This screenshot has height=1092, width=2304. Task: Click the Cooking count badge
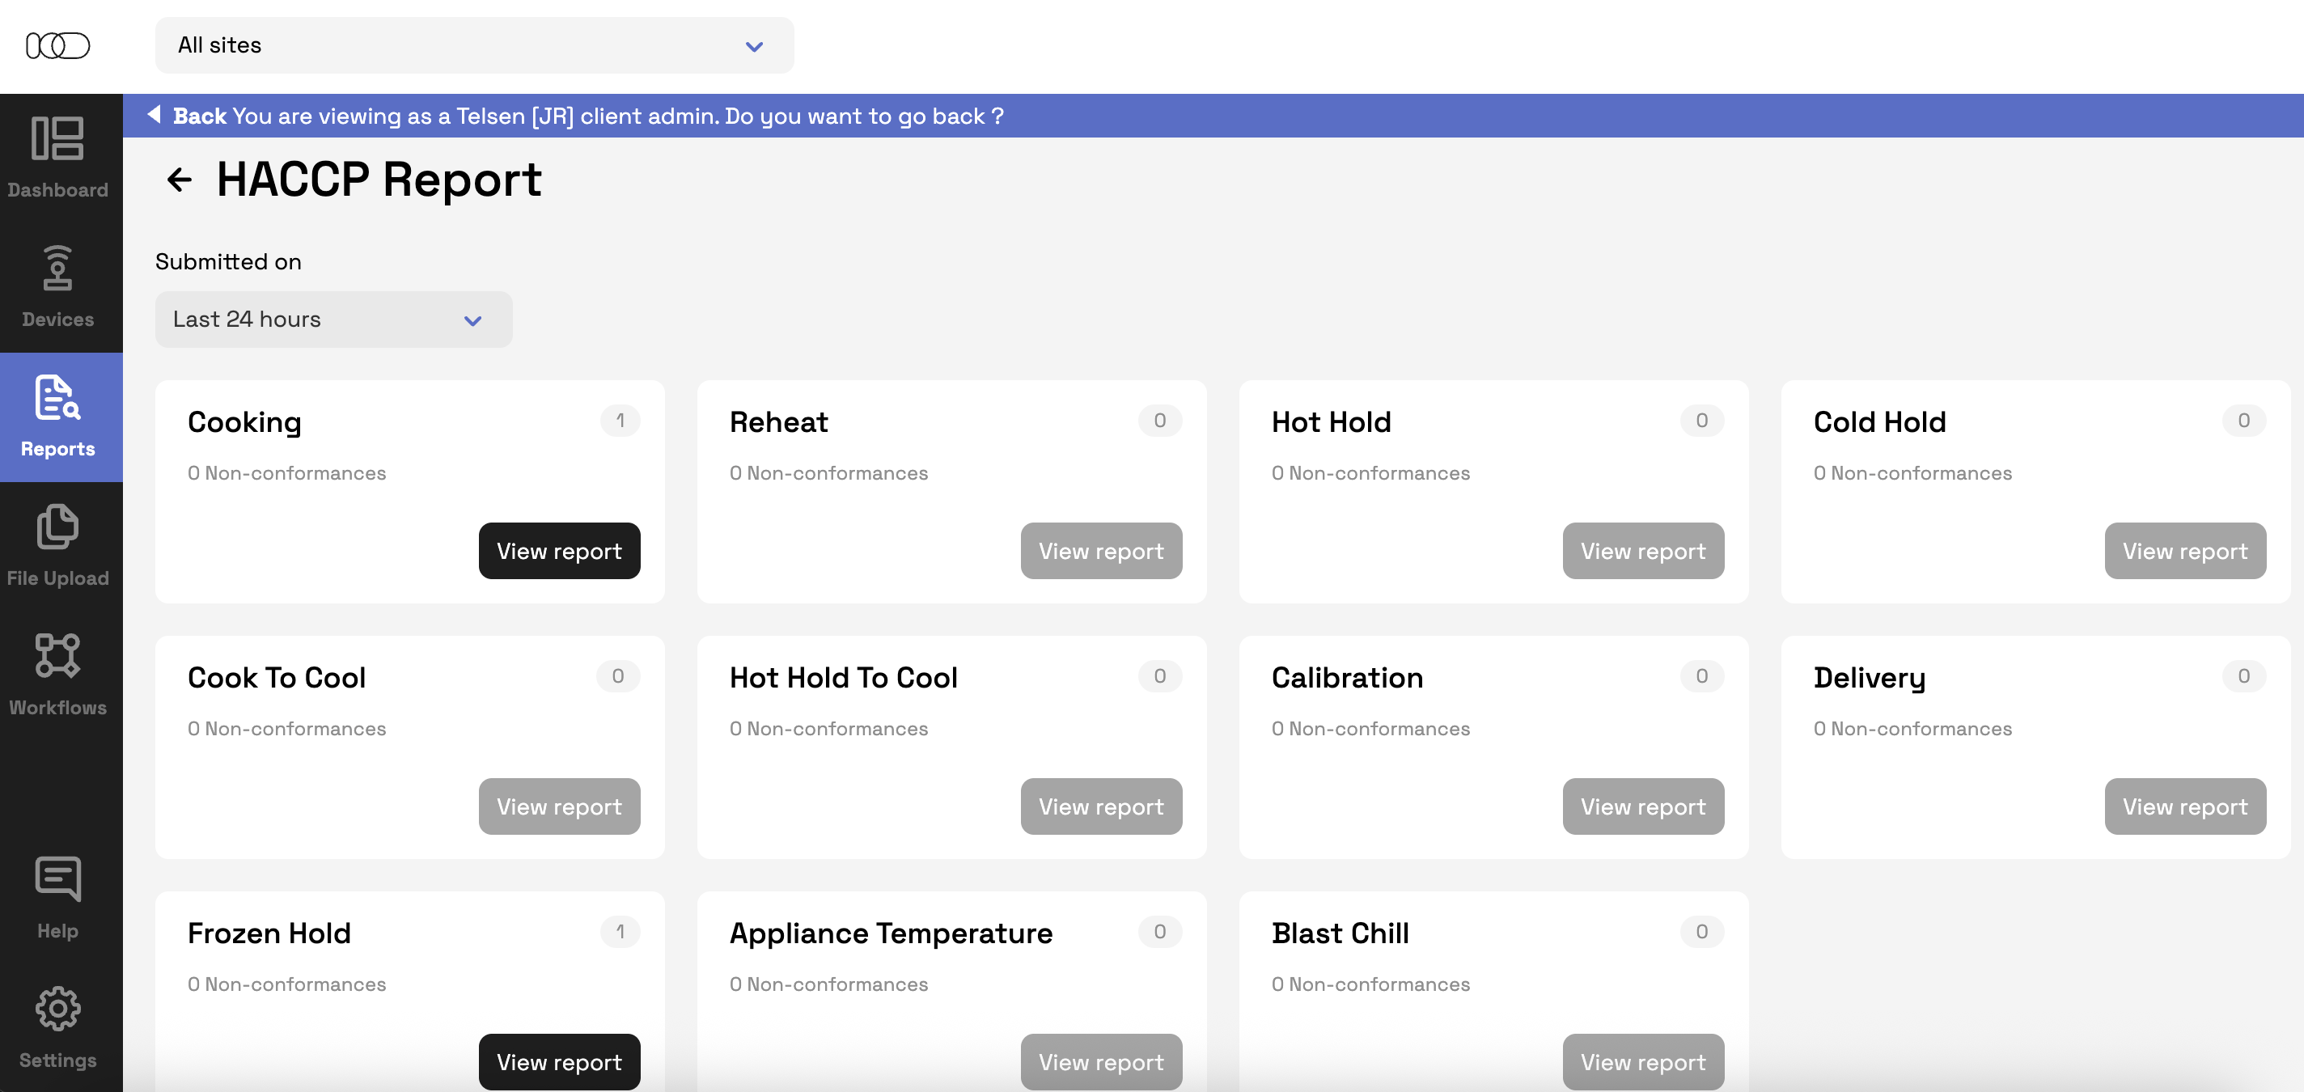pos(619,421)
